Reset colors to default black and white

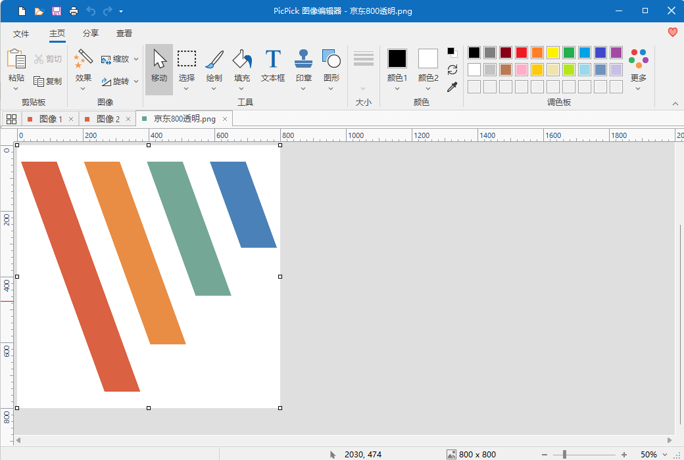click(x=452, y=53)
